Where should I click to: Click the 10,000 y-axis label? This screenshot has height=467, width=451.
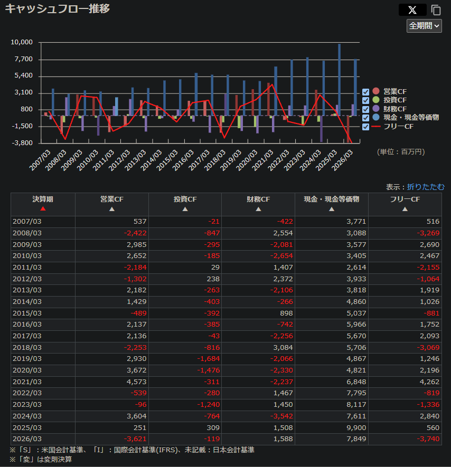(22, 42)
